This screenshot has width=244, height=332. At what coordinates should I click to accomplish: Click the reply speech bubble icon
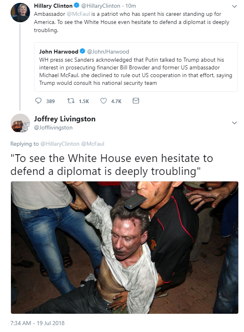click(38, 101)
